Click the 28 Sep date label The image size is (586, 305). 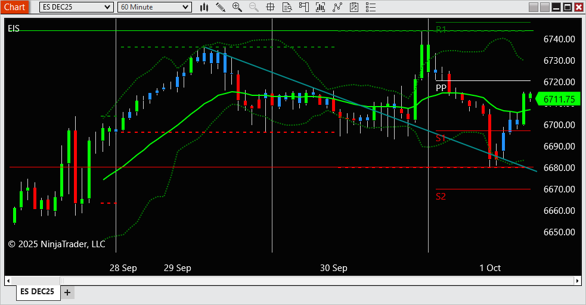click(x=123, y=268)
